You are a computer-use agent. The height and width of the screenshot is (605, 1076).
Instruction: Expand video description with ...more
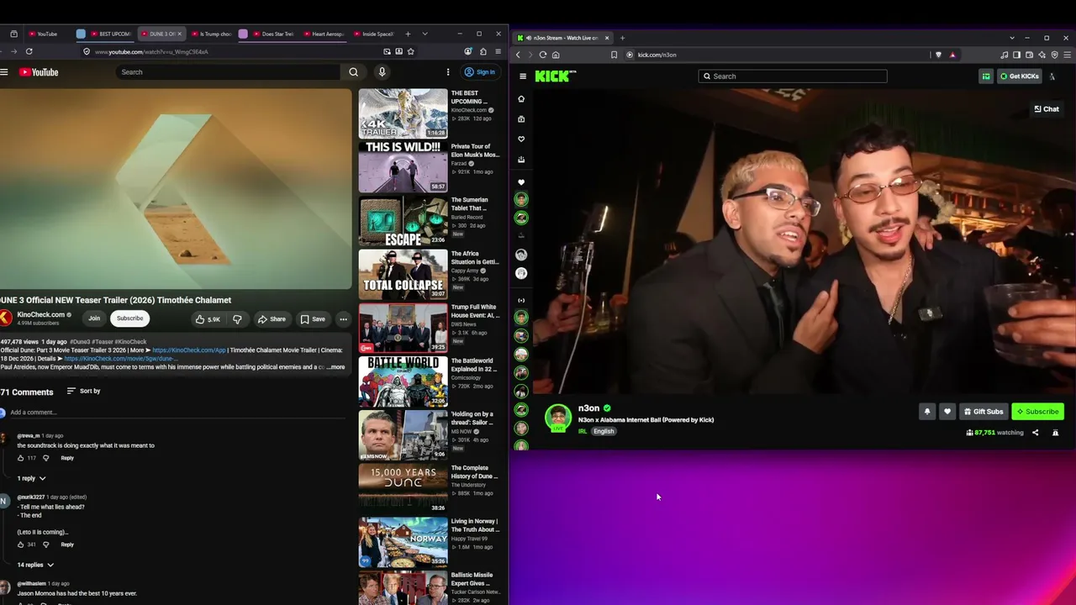click(335, 367)
